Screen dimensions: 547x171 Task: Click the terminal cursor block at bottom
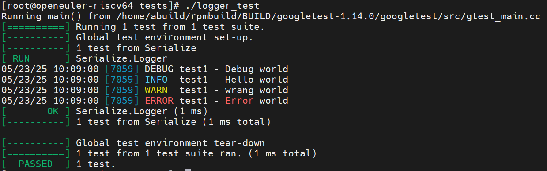click(188, 170)
